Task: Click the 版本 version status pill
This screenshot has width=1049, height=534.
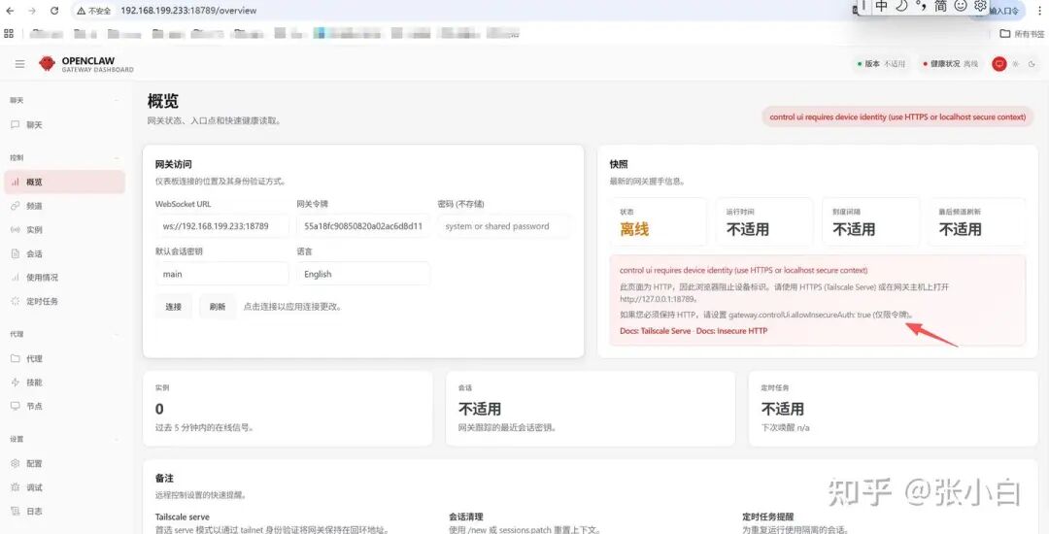Action: [x=881, y=64]
